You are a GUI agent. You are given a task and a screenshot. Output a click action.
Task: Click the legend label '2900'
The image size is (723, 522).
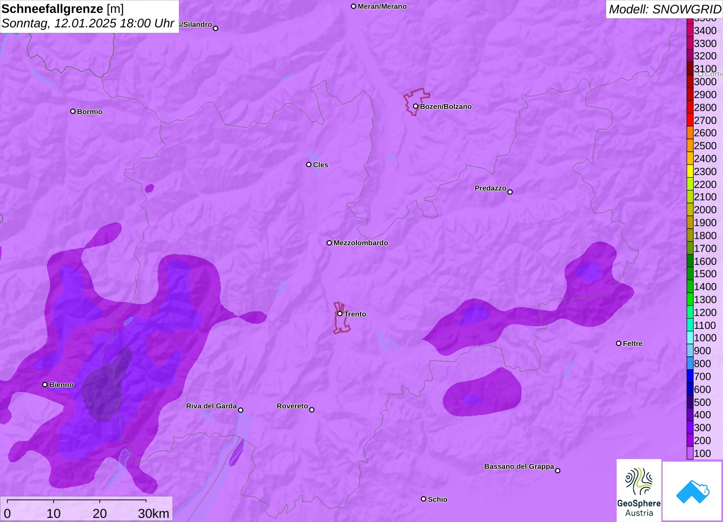[705, 94]
